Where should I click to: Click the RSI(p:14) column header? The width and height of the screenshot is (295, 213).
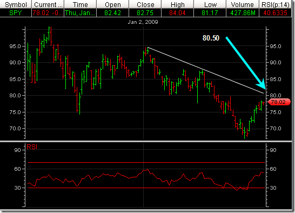pyautogui.click(x=275, y=4)
